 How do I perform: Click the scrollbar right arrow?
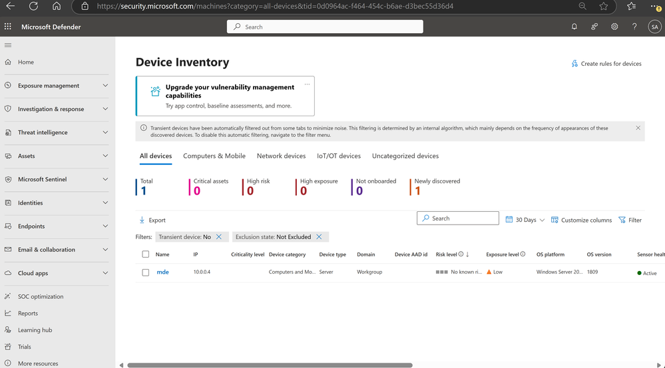click(x=658, y=365)
